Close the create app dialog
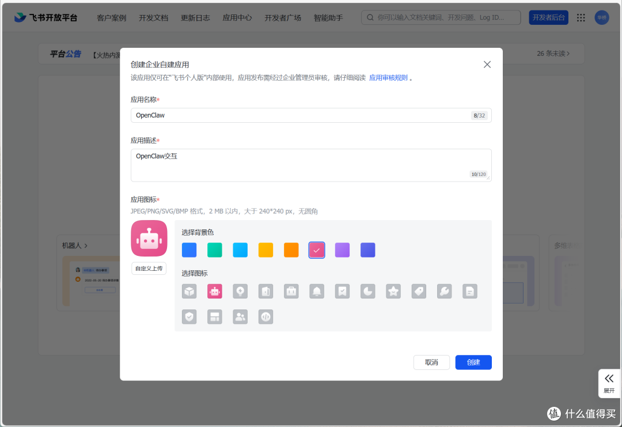The width and height of the screenshot is (622, 427). (x=487, y=65)
